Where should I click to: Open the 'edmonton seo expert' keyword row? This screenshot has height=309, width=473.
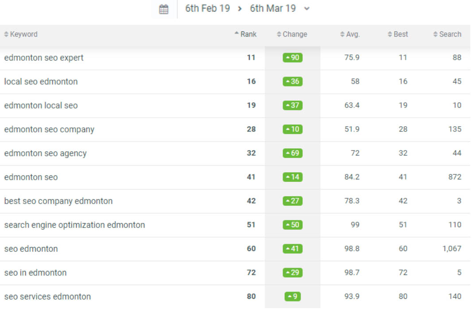pos(235,58)
